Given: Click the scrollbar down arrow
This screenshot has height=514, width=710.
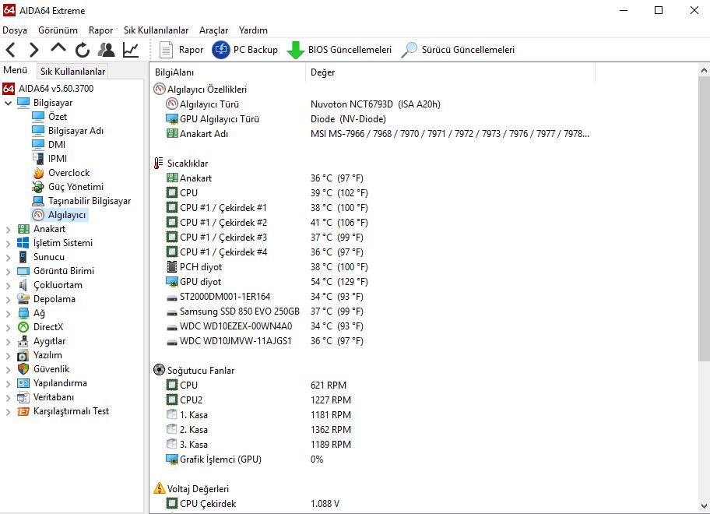Looking at the screenshot, I should pyautogui.click(x=704, y=506).
